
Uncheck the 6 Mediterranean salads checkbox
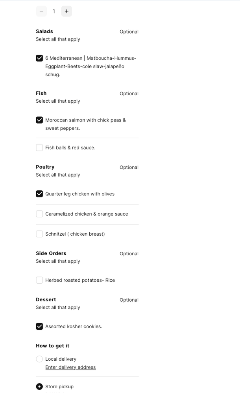point(39,58)
